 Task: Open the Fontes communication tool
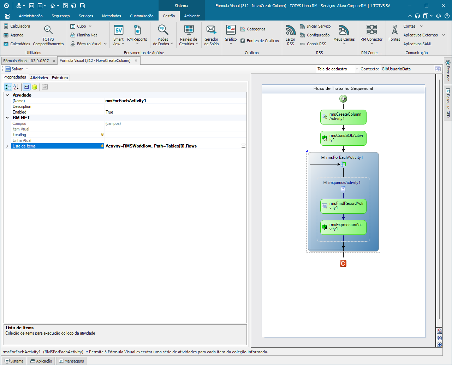click(394, 34)
